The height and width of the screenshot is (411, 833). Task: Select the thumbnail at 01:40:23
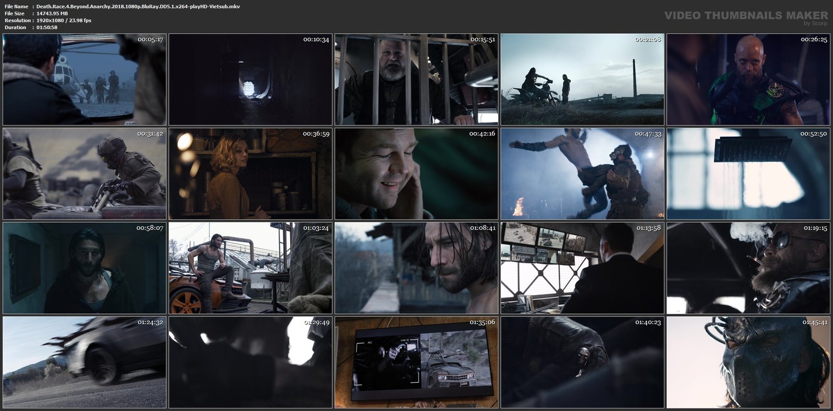pos(583,362)
